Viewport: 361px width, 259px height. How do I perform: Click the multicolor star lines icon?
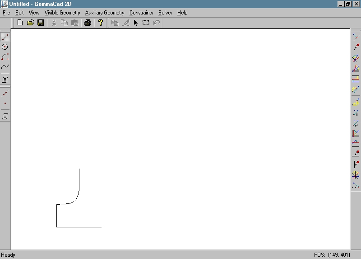[x=356, y=175]
